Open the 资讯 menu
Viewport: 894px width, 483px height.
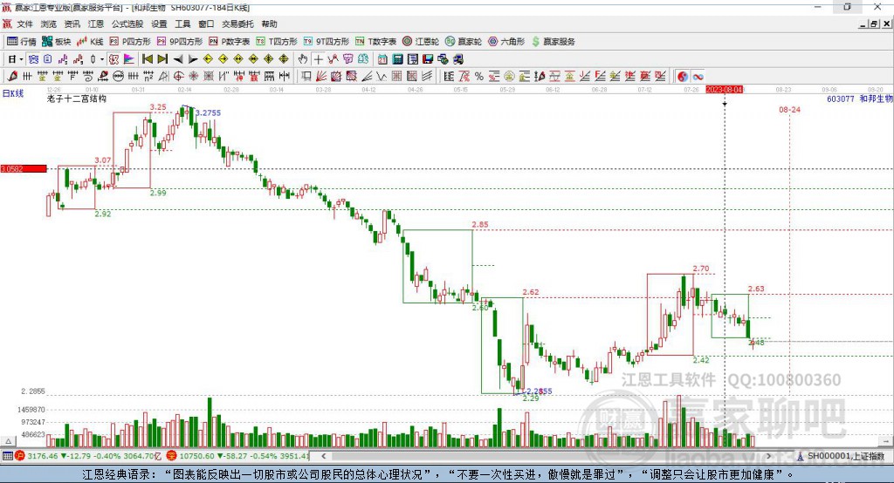click(72, 24)
